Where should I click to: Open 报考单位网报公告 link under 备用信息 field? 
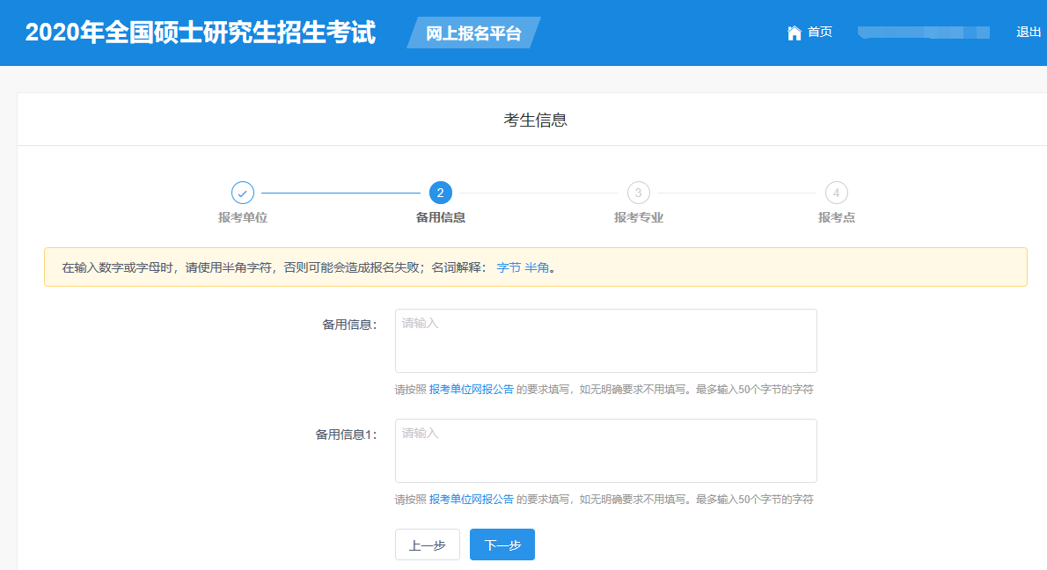click(x=471, y=390)
